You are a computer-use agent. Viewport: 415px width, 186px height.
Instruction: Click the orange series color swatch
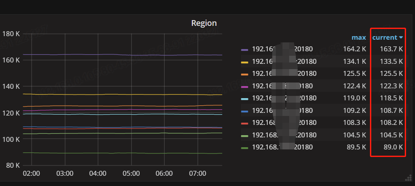tap(245, 74)
